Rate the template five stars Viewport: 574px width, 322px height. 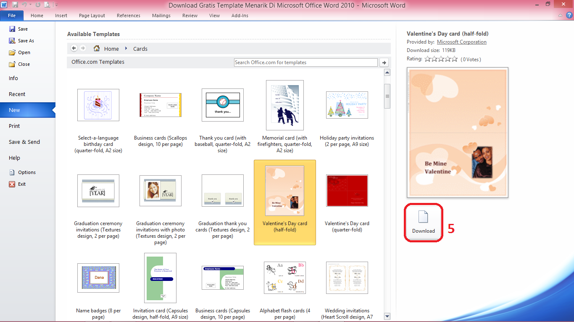454,59
